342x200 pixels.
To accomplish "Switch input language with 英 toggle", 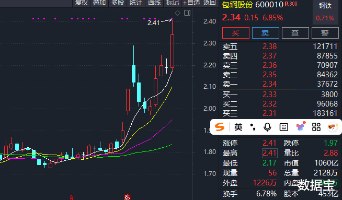I will [x=238, y=127].
